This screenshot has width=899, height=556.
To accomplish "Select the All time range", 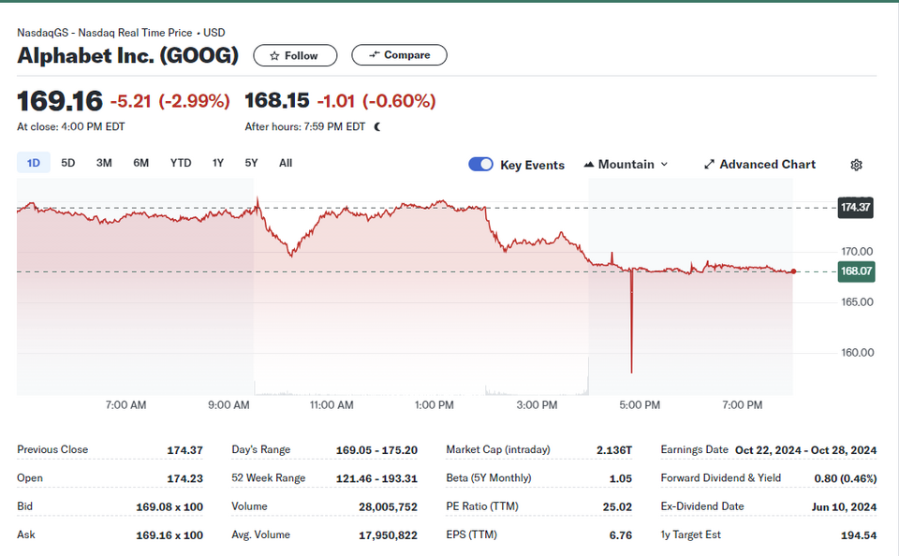I will (x=286, y=163).
